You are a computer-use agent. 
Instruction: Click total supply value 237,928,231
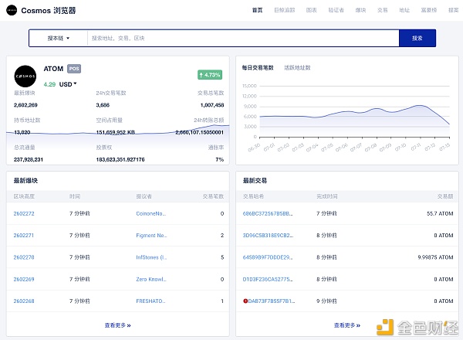(29, 159)
